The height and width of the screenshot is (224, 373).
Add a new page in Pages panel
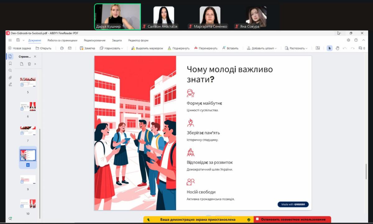[22, 64]
